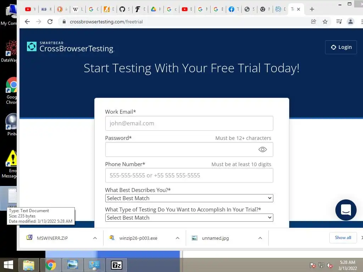Click the Login button

click(341, 47)
